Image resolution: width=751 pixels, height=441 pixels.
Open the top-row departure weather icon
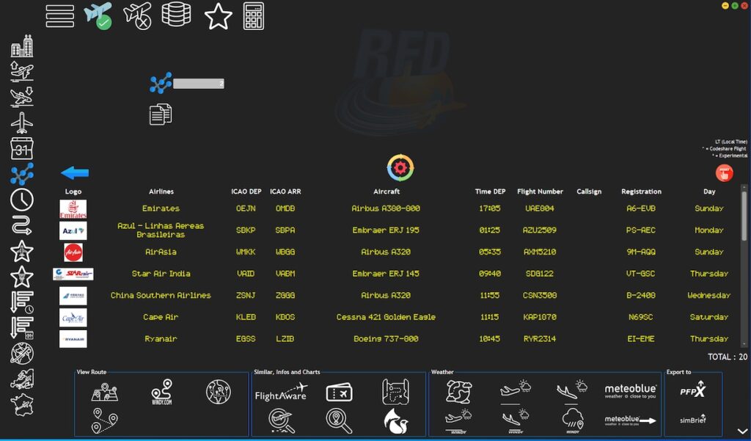(x=516, y=391)
